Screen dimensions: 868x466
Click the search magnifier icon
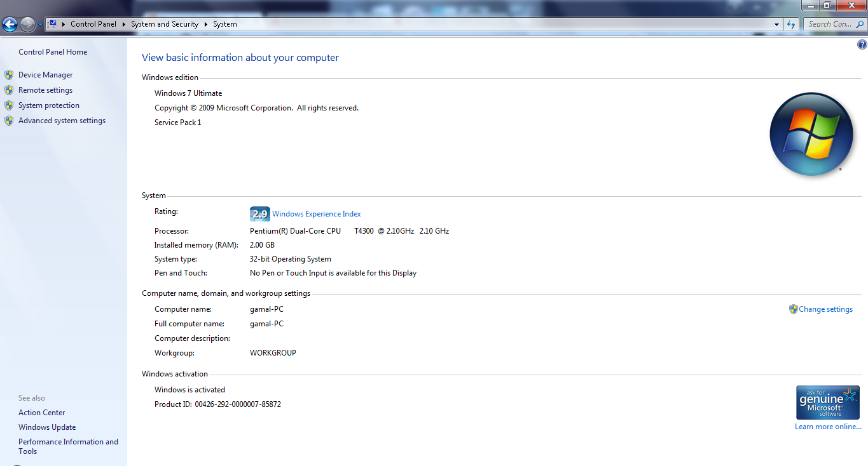point(860,24)
